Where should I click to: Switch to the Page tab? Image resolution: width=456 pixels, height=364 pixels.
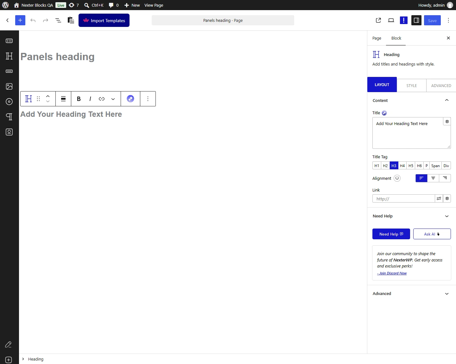coord(377,38)
